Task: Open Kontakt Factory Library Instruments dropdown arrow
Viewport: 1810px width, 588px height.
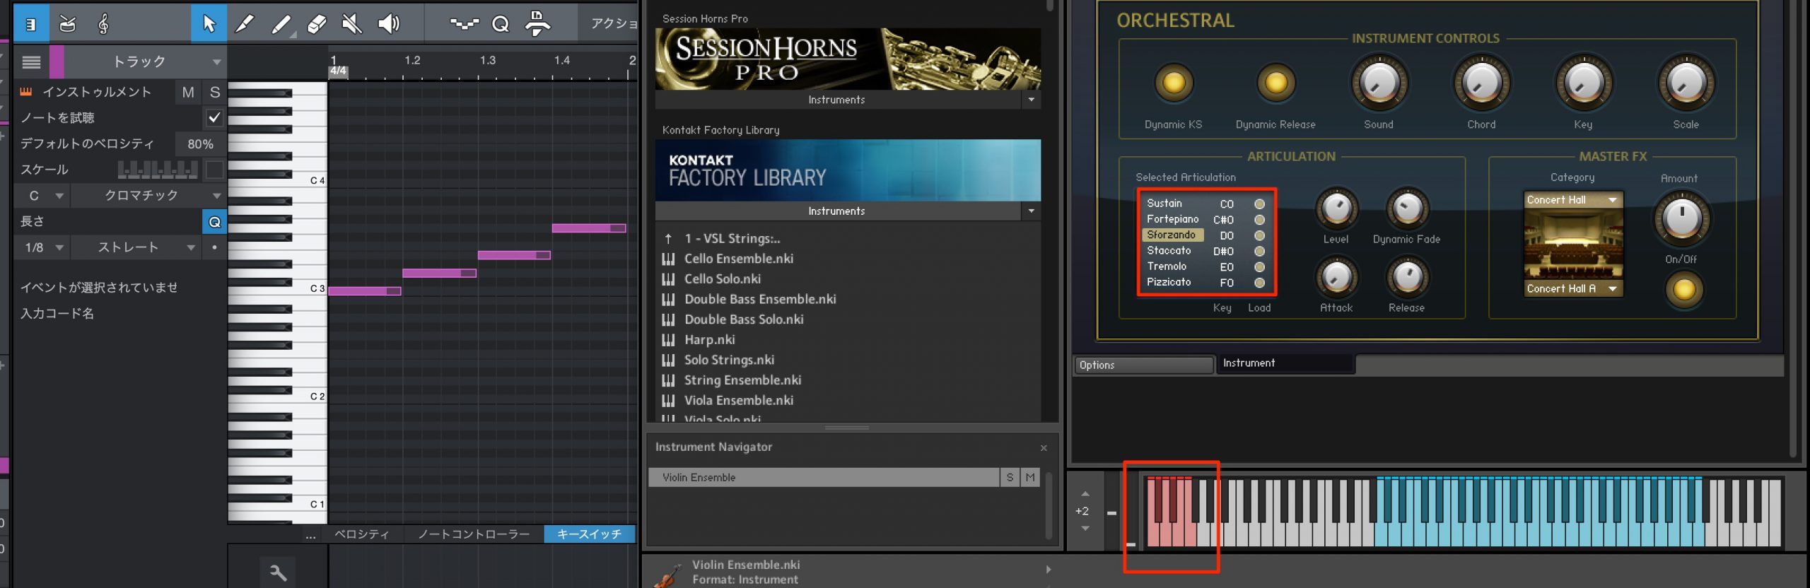Action: tap(1032, 211)
